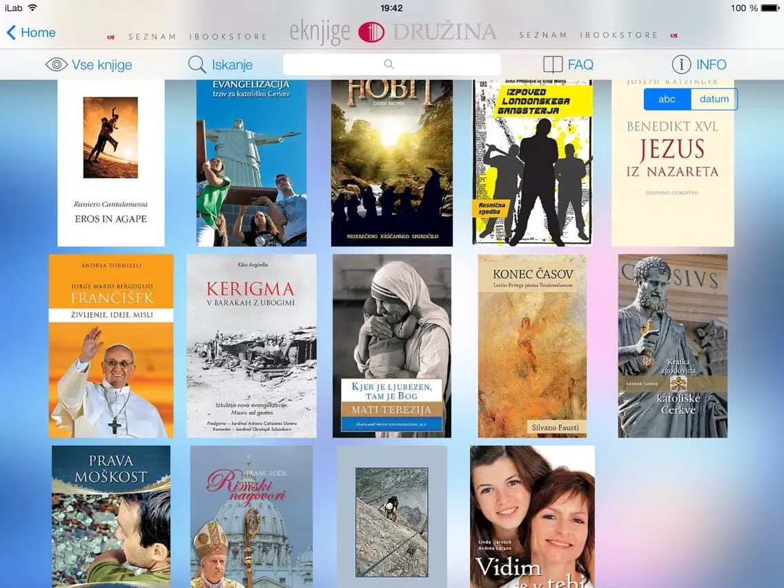
Task: Open left SEZNAM menu item
Action: pos(153,37)
